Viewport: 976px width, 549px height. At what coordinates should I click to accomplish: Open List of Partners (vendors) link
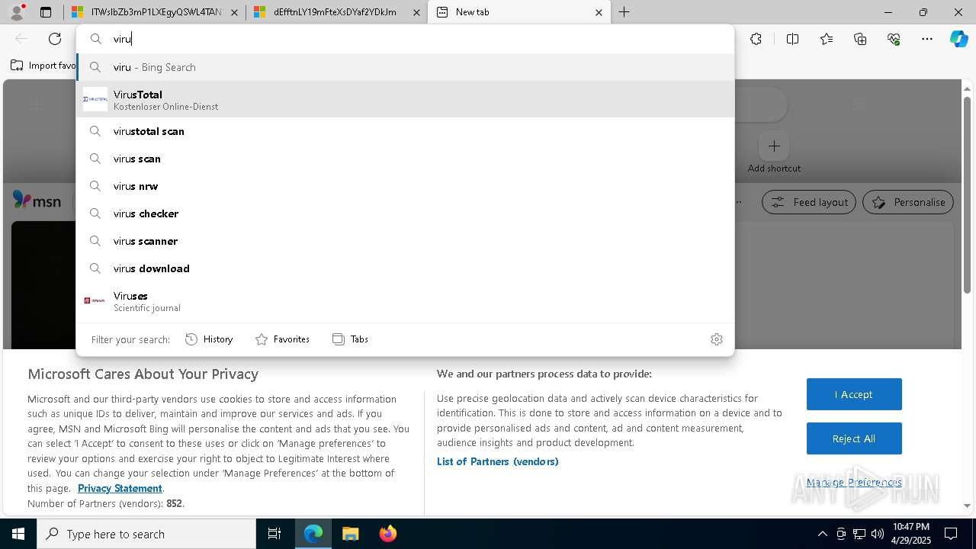497,461
